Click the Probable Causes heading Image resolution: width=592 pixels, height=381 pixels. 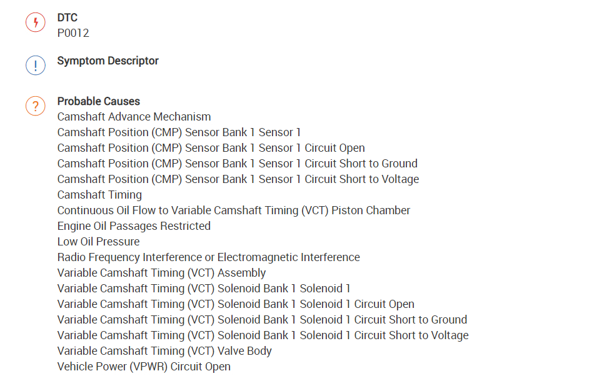pos(98,101)
